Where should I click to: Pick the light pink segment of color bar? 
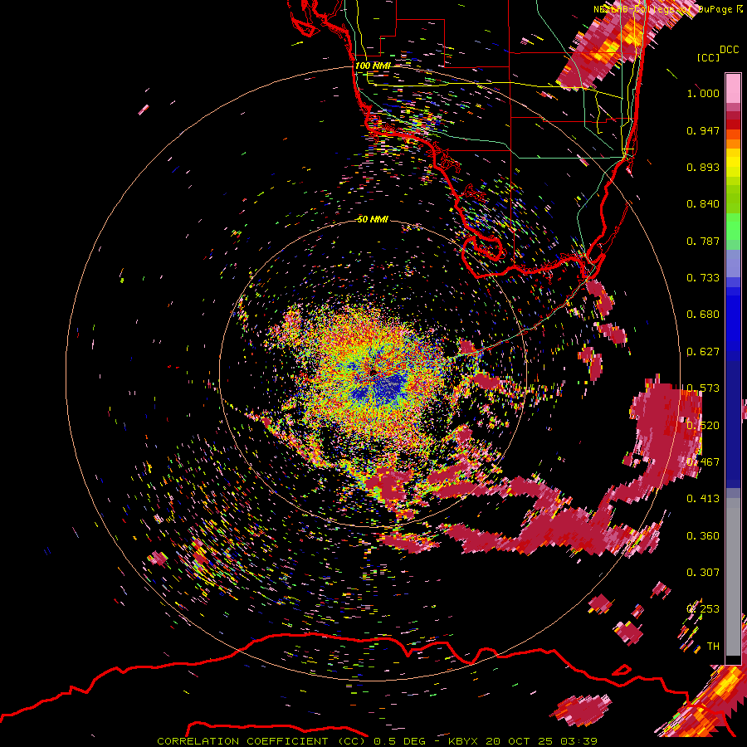pyautogui.click(x=733, y=88)
